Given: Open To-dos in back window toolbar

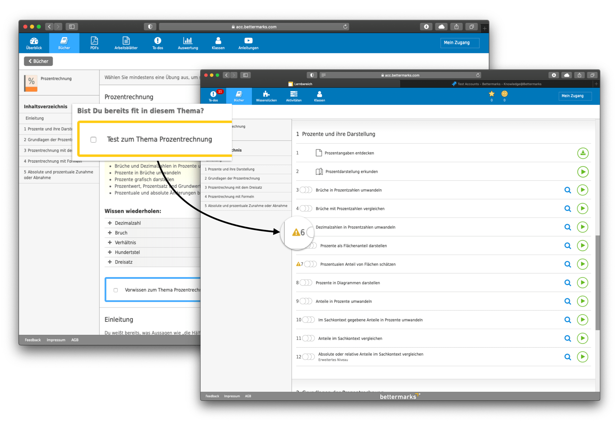Looking at the screenshot, I should (157, 43).
